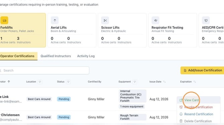Focus the Search input field
The width and height of the screenshot is (224, 125).
[x=44, y=71]
